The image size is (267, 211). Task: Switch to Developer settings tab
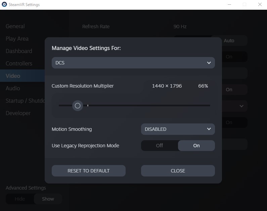click(x=18, y=113)
